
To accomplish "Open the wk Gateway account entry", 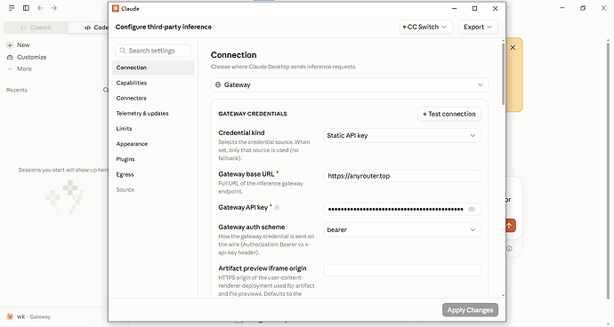I will click(x=34, y=317).
